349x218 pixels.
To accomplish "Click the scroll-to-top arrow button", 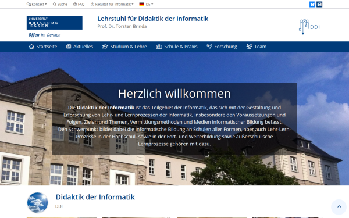I will (x=339, y=206).
